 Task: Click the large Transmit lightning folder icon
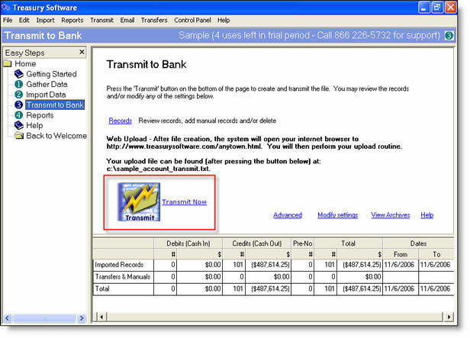(x=139, y=202)
